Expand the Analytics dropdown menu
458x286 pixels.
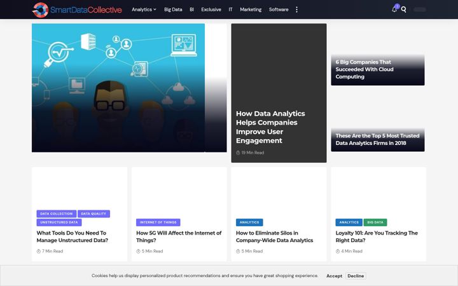[144, 10]
